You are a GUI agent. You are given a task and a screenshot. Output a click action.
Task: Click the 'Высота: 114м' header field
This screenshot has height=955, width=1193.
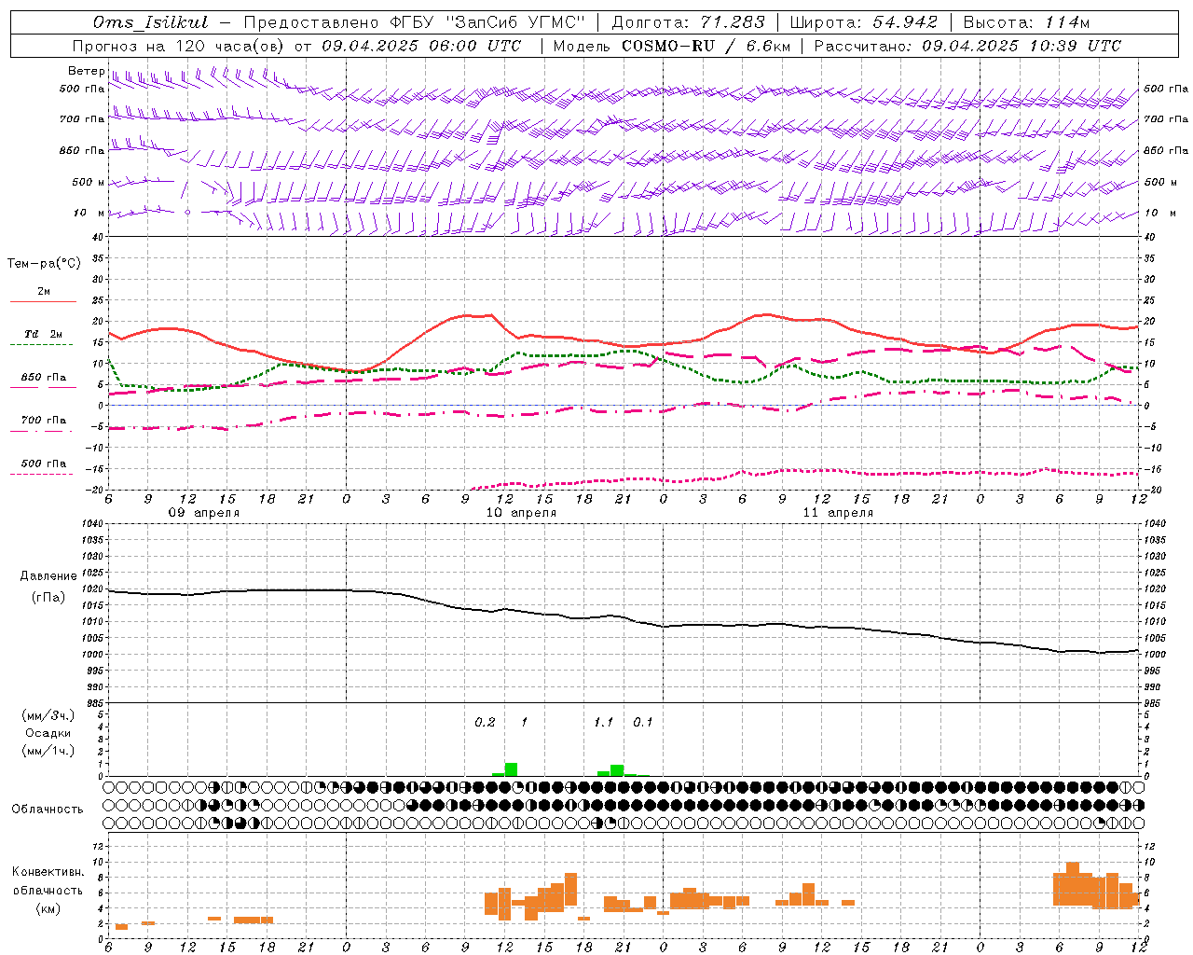pos(1026,22)
